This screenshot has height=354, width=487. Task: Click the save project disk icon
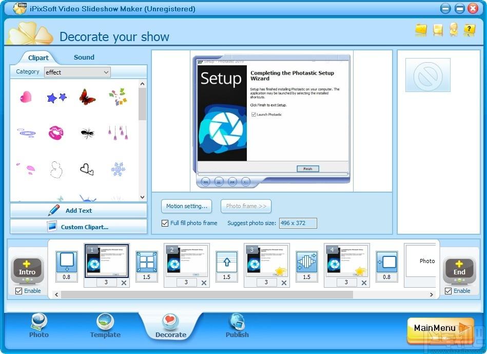438,30
